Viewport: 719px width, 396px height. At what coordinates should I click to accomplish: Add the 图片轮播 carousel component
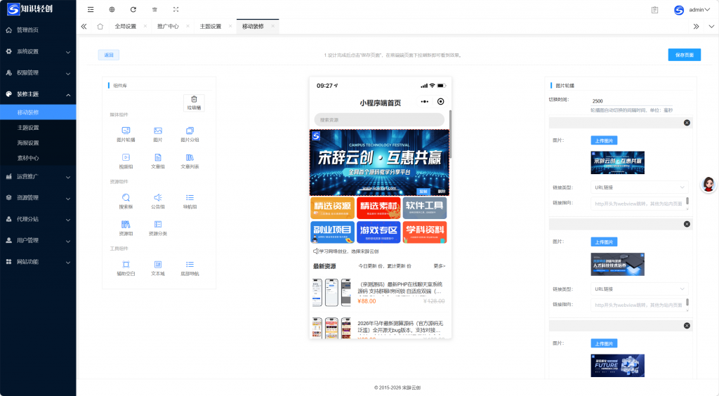pos(126,134)
